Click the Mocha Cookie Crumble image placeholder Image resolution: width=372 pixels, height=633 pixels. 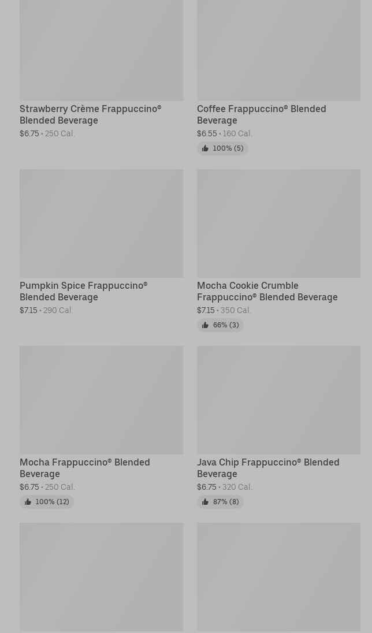(278, 223)
